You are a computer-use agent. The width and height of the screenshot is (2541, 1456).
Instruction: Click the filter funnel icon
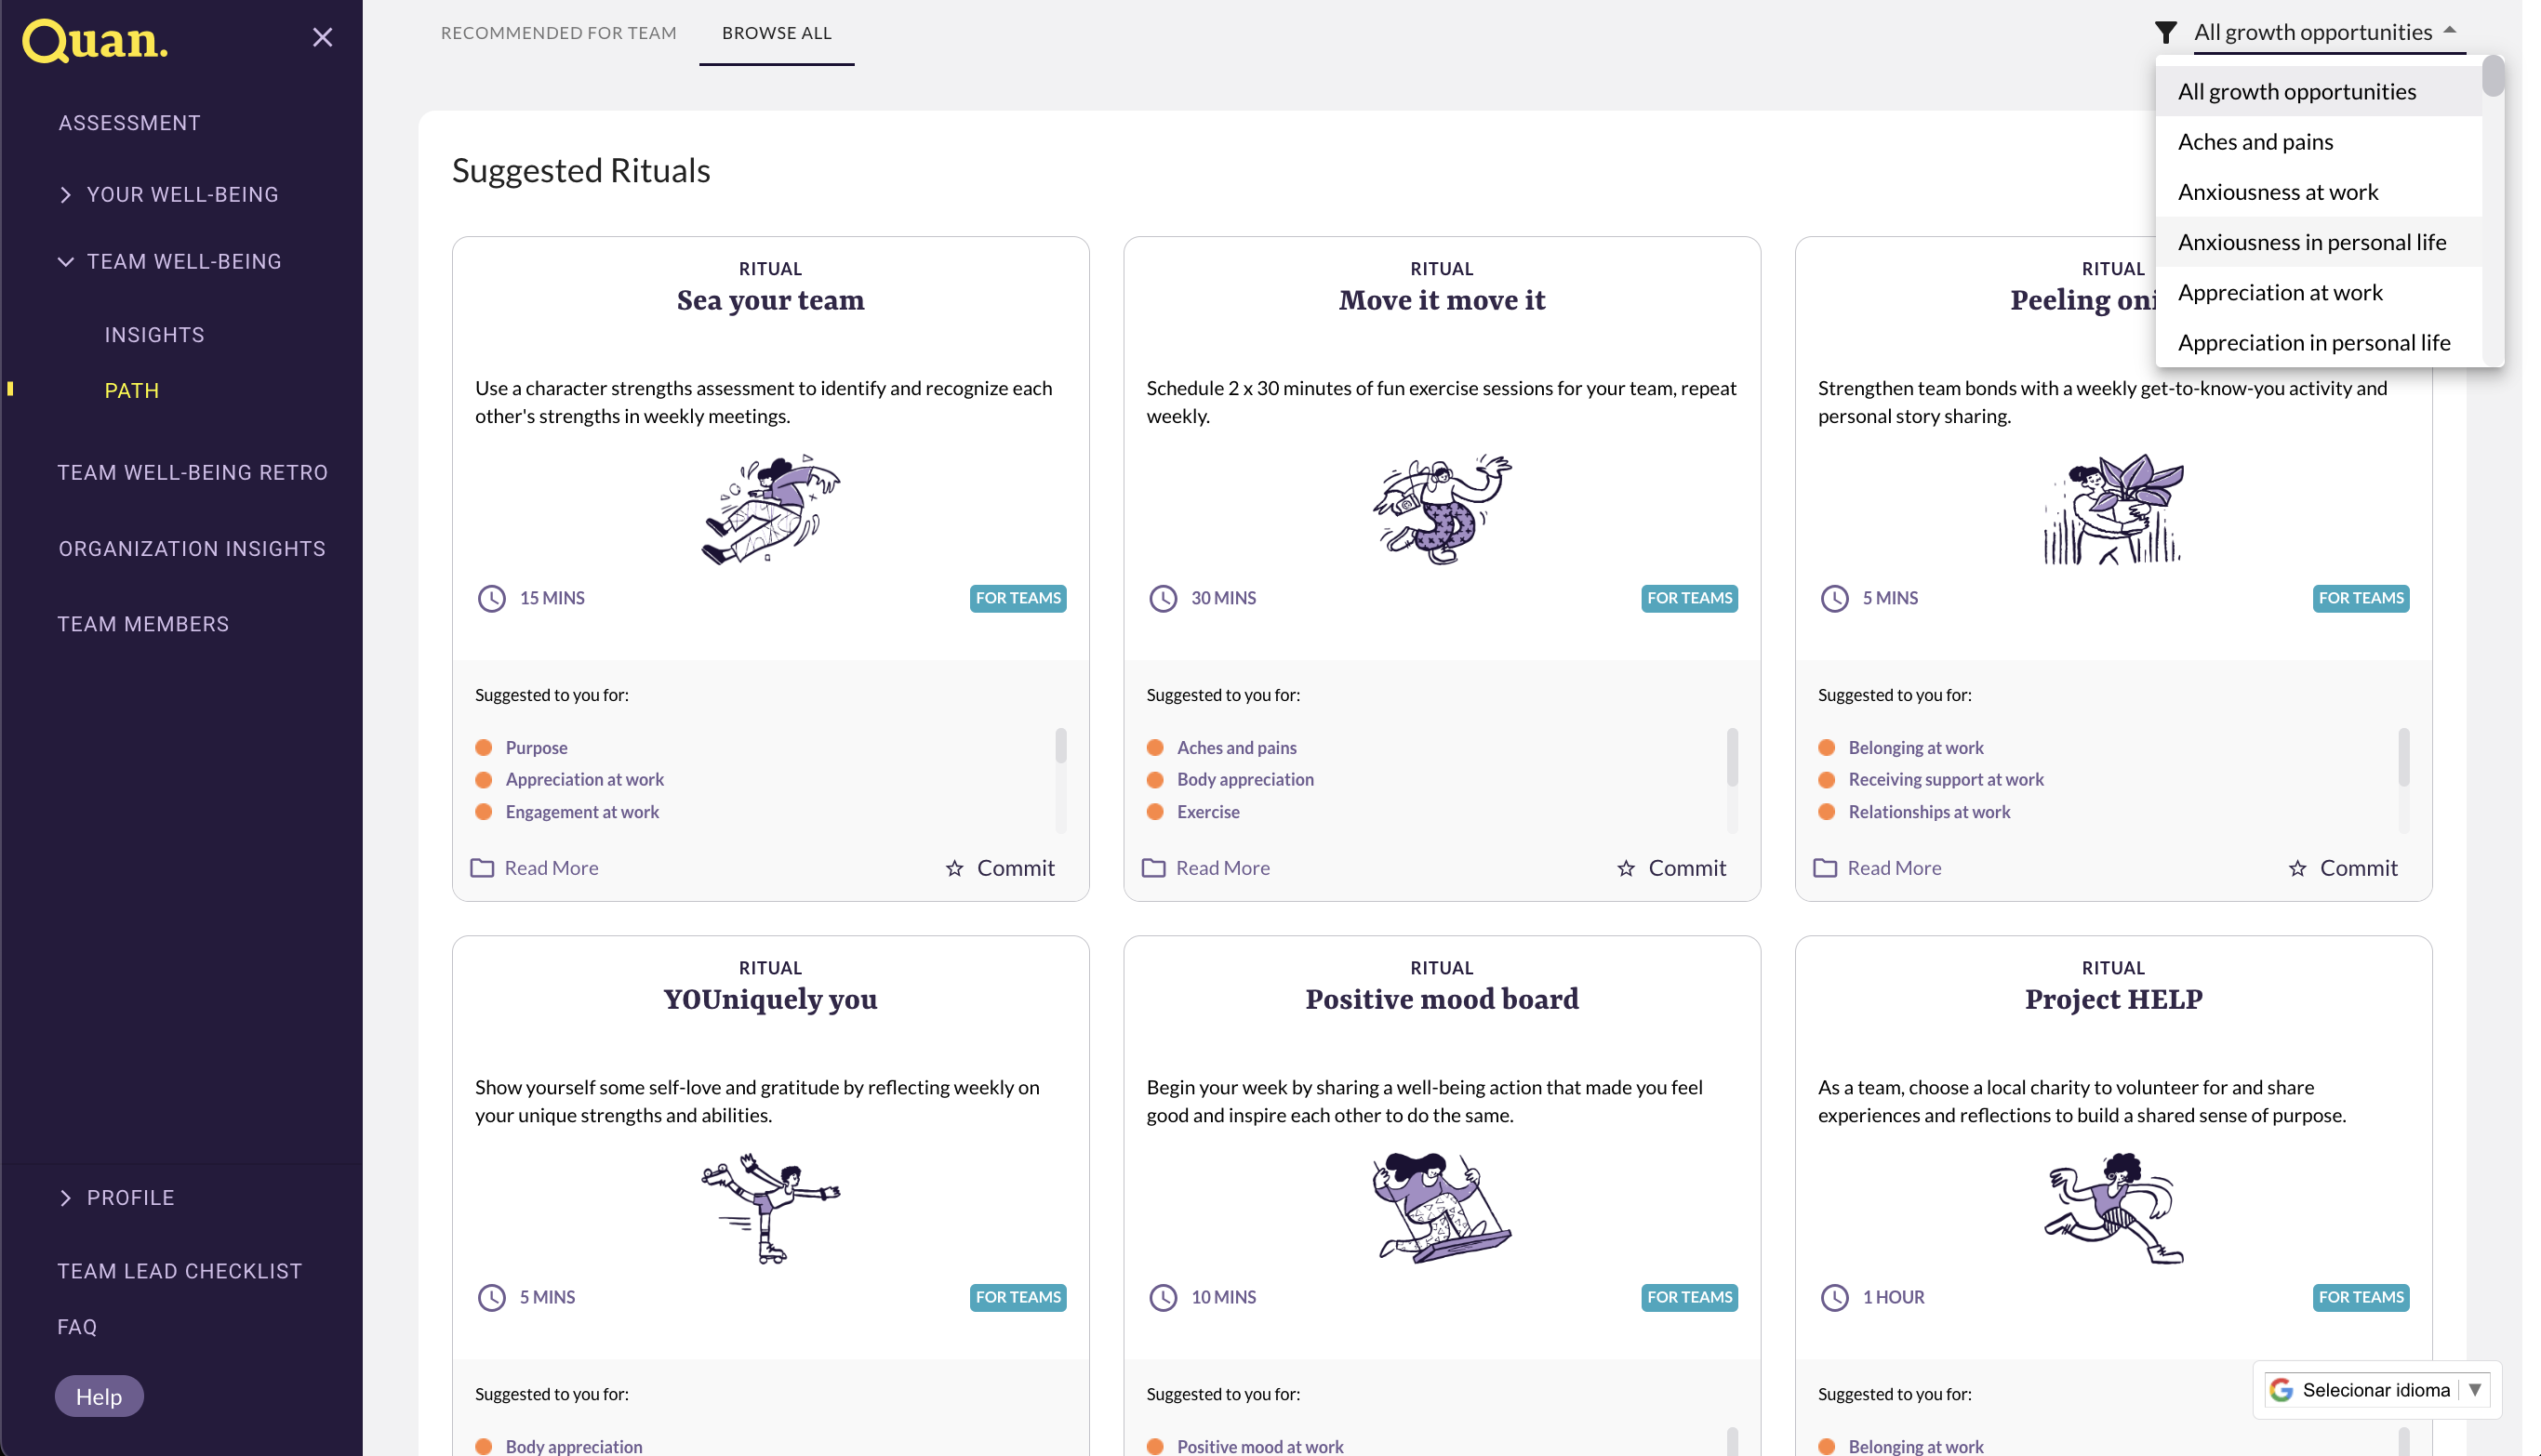2165,33
